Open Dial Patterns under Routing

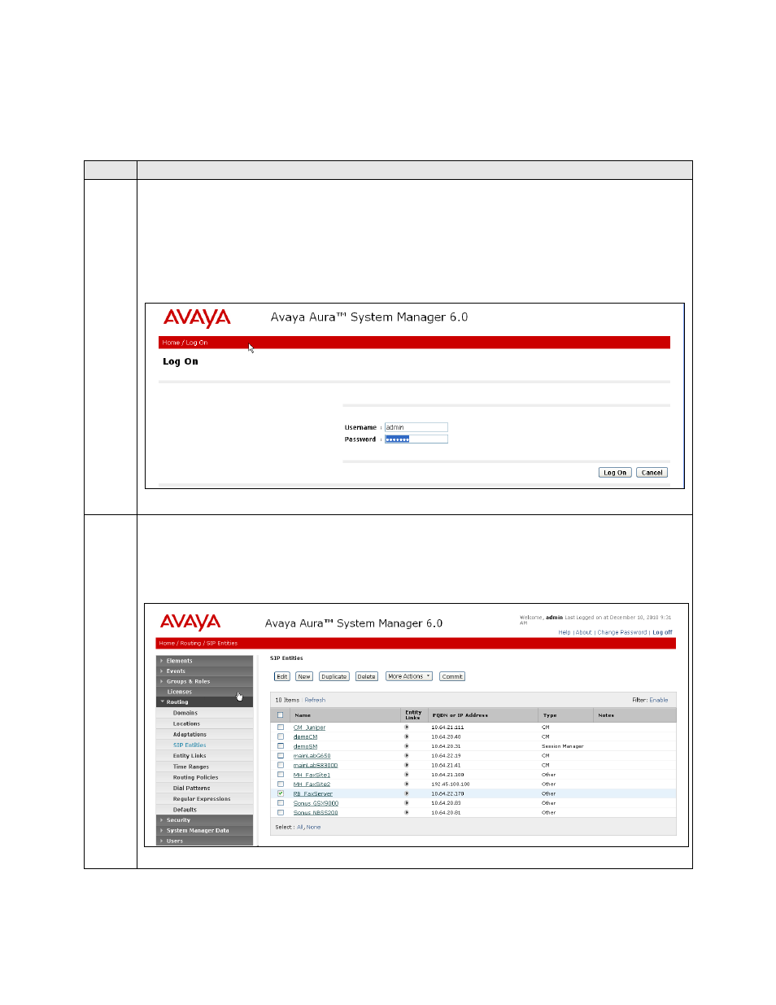click(x=191, y=788)
